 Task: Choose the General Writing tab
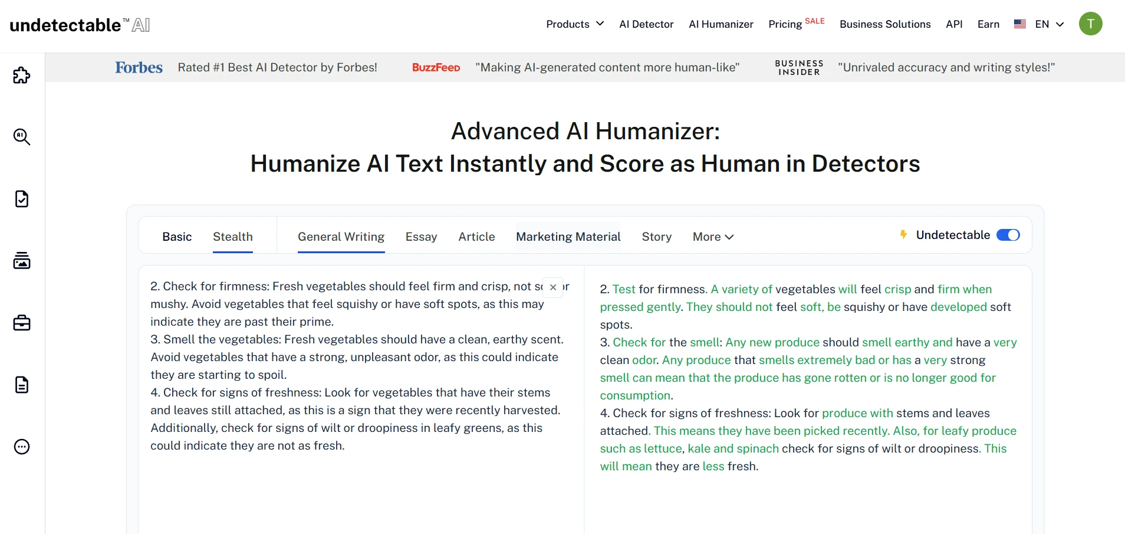[x=341, y=237]
